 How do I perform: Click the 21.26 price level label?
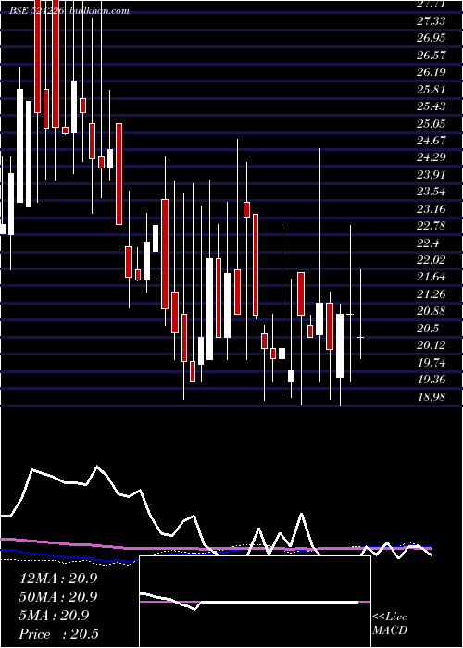coord(431,294)
